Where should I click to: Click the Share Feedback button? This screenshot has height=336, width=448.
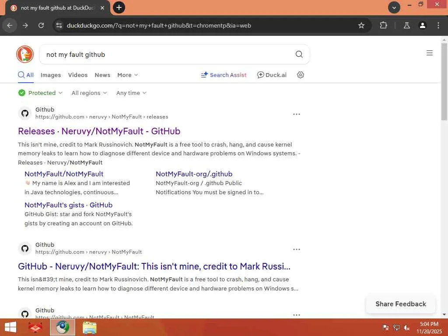pos(401,304)
